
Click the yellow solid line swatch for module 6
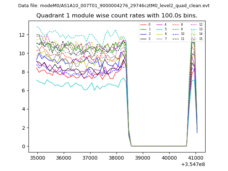(160, 34)
